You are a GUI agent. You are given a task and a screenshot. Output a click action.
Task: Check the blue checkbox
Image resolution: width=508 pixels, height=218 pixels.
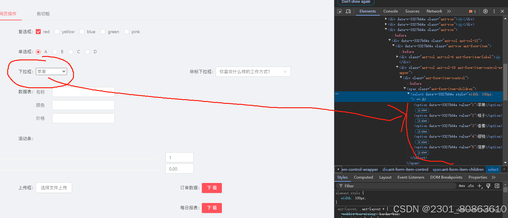pos(82,32)
